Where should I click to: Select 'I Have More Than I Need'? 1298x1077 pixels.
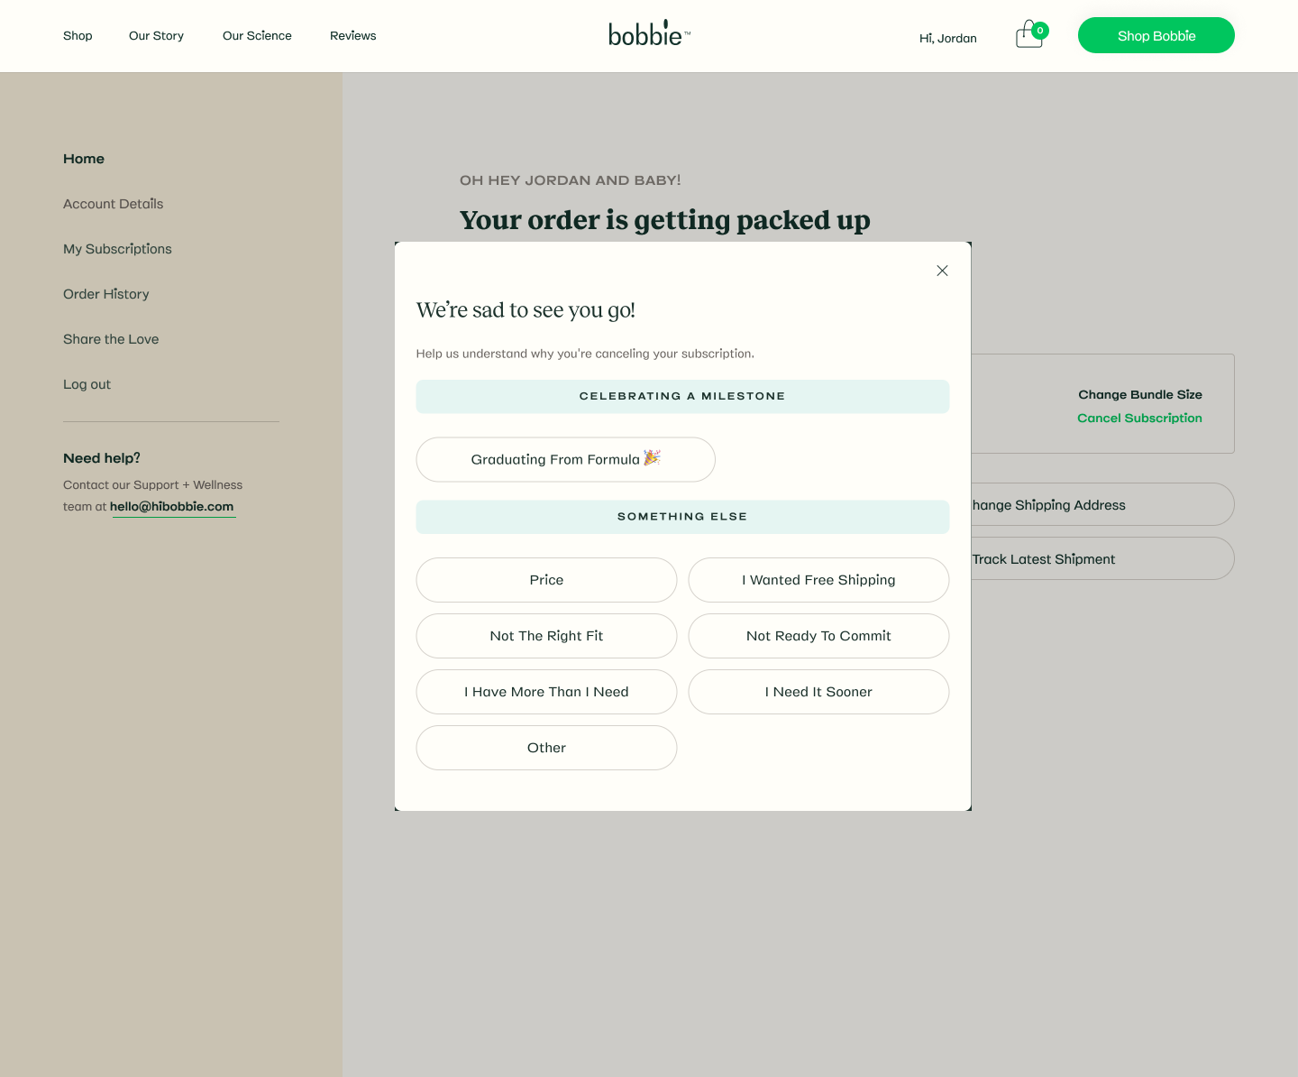click(x=546, y=692)
